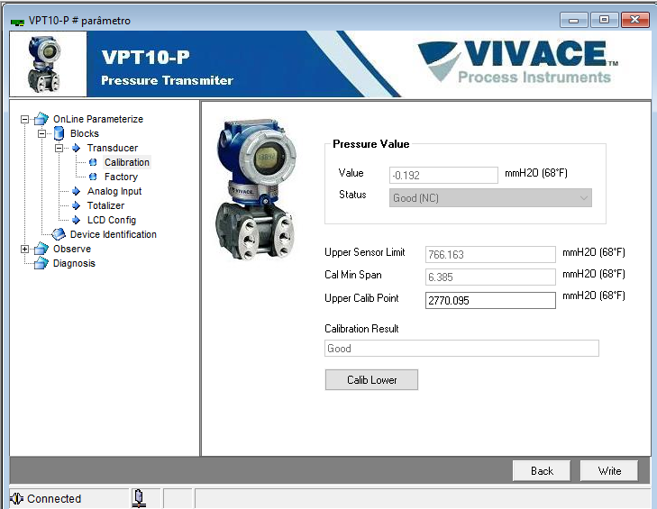Click the 'Pressure Value' group title
The width and height of the screenshot is (657, 509).
[370, 144]
